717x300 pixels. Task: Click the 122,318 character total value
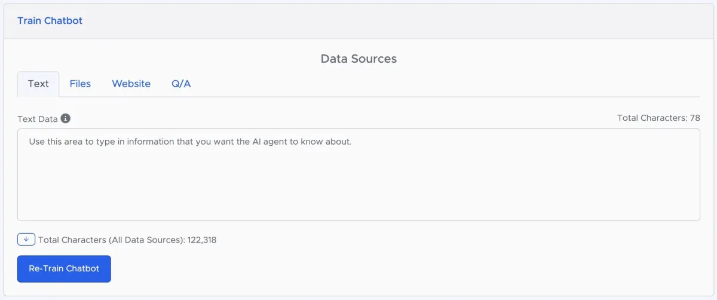[202, 240]
